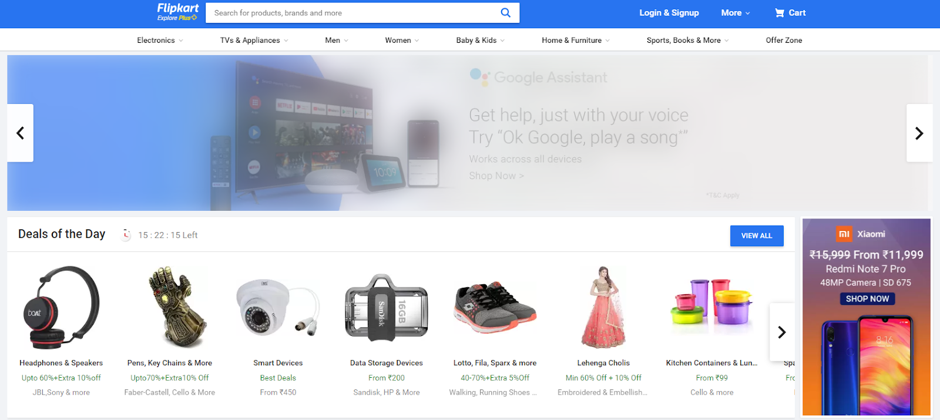Open the running shoes product image
The image size is (940, 420).
pyautogui.click(x=495, y=308)
